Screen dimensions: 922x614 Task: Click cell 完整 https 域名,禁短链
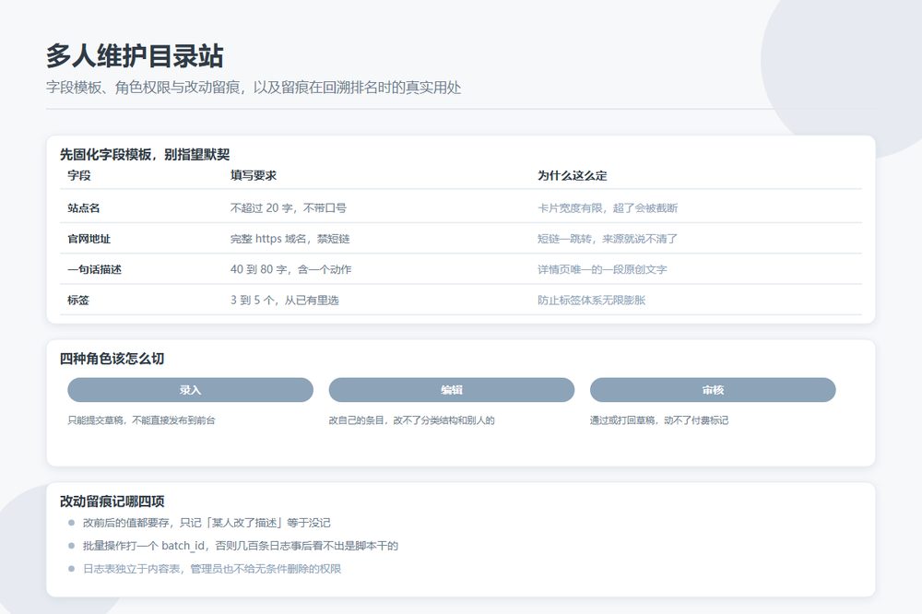[x=290, y=239]
